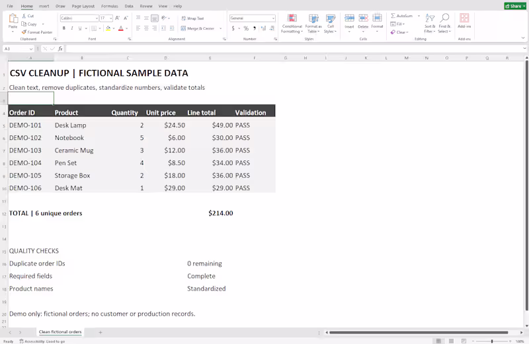Open the General number format dropdown

point(273,18)
